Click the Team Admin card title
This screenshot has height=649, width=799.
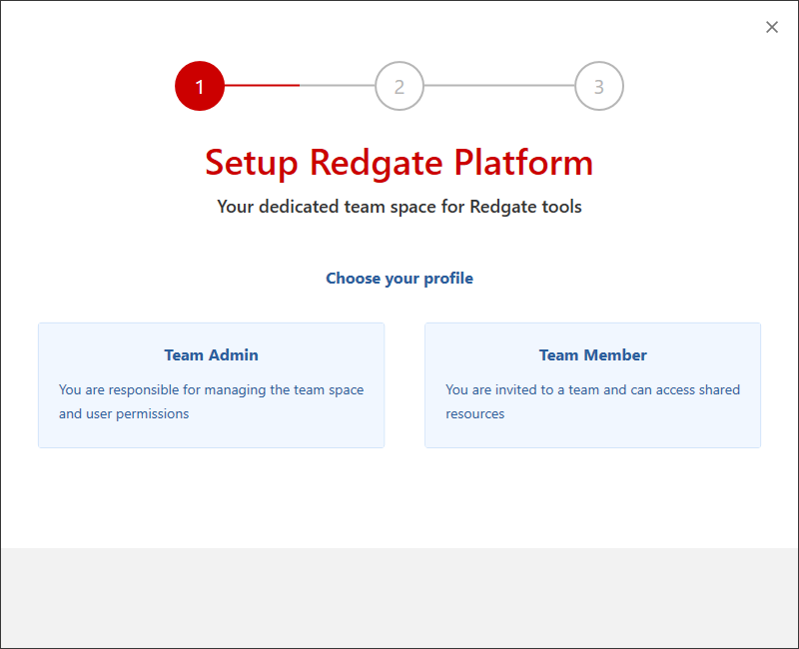(211, 355)
